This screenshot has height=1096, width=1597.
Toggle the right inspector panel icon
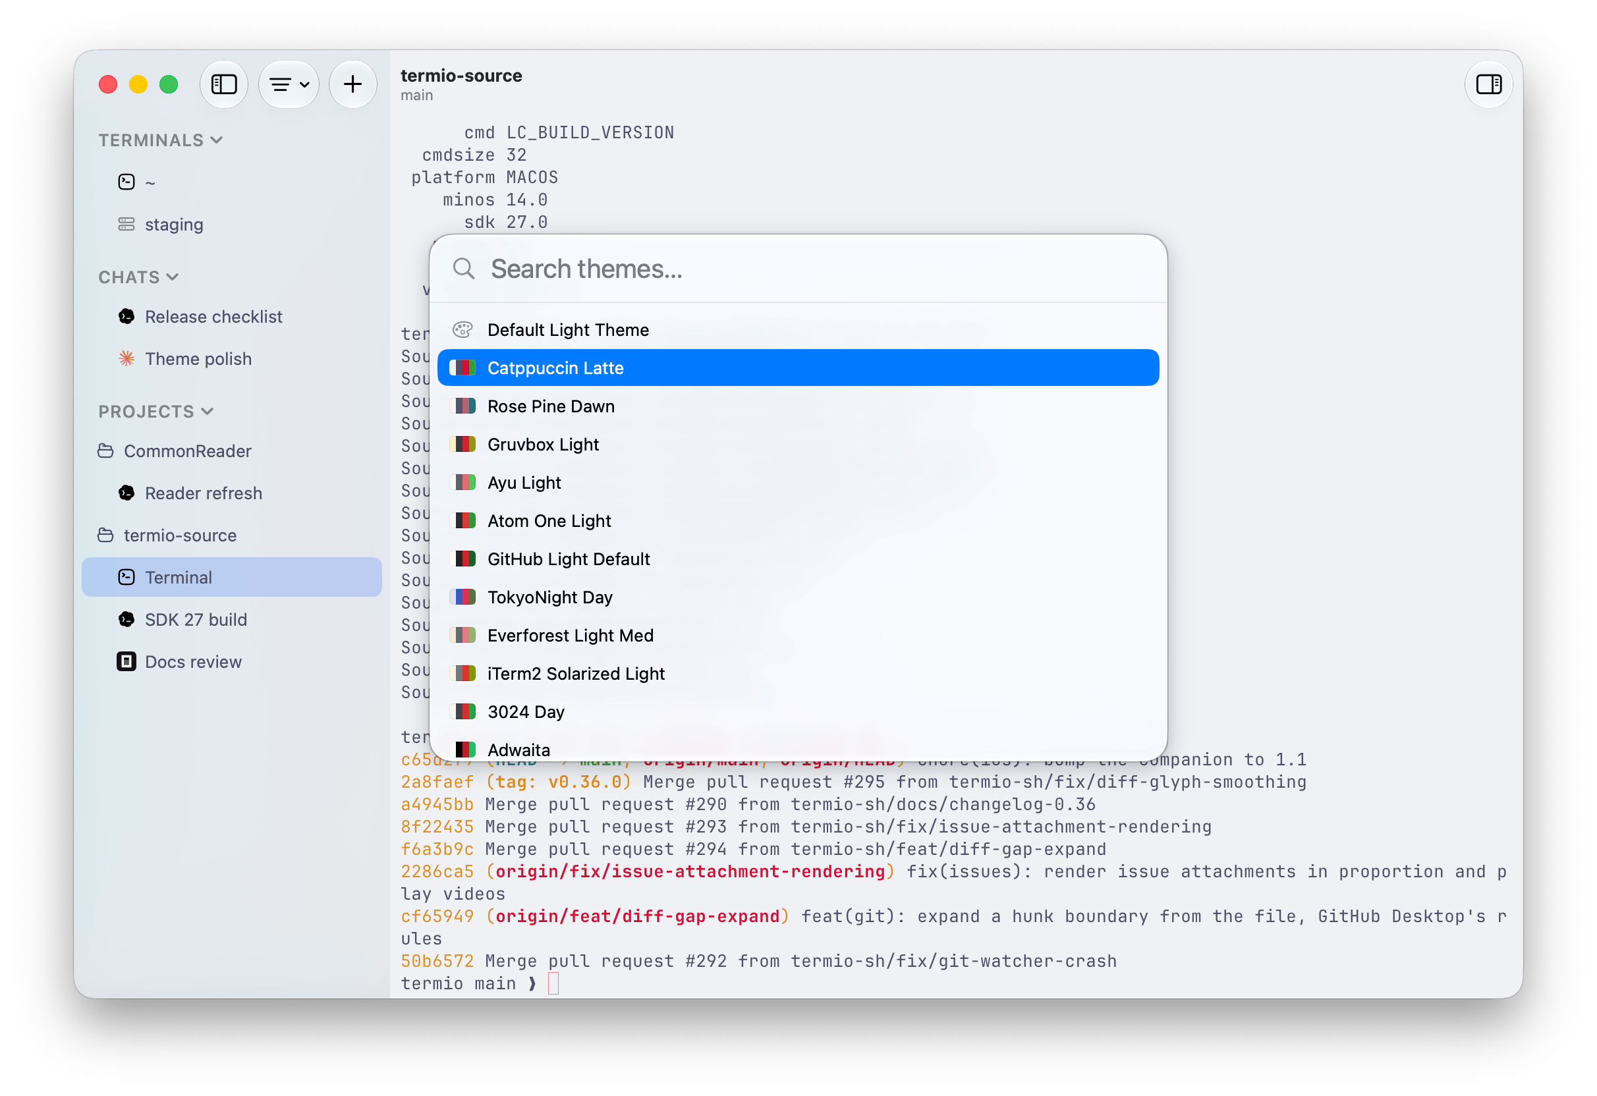coord(1488,84)
